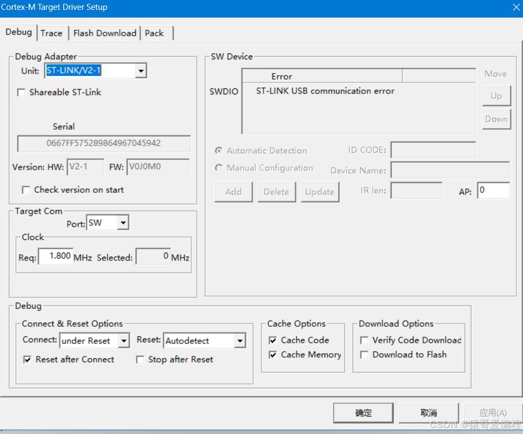Screen dimensions: 523x434
Task: Select the HW version V2-1 field
Action: [85, 167]
